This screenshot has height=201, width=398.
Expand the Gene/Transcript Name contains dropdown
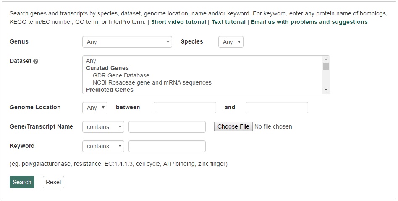(x=103, y=127)
